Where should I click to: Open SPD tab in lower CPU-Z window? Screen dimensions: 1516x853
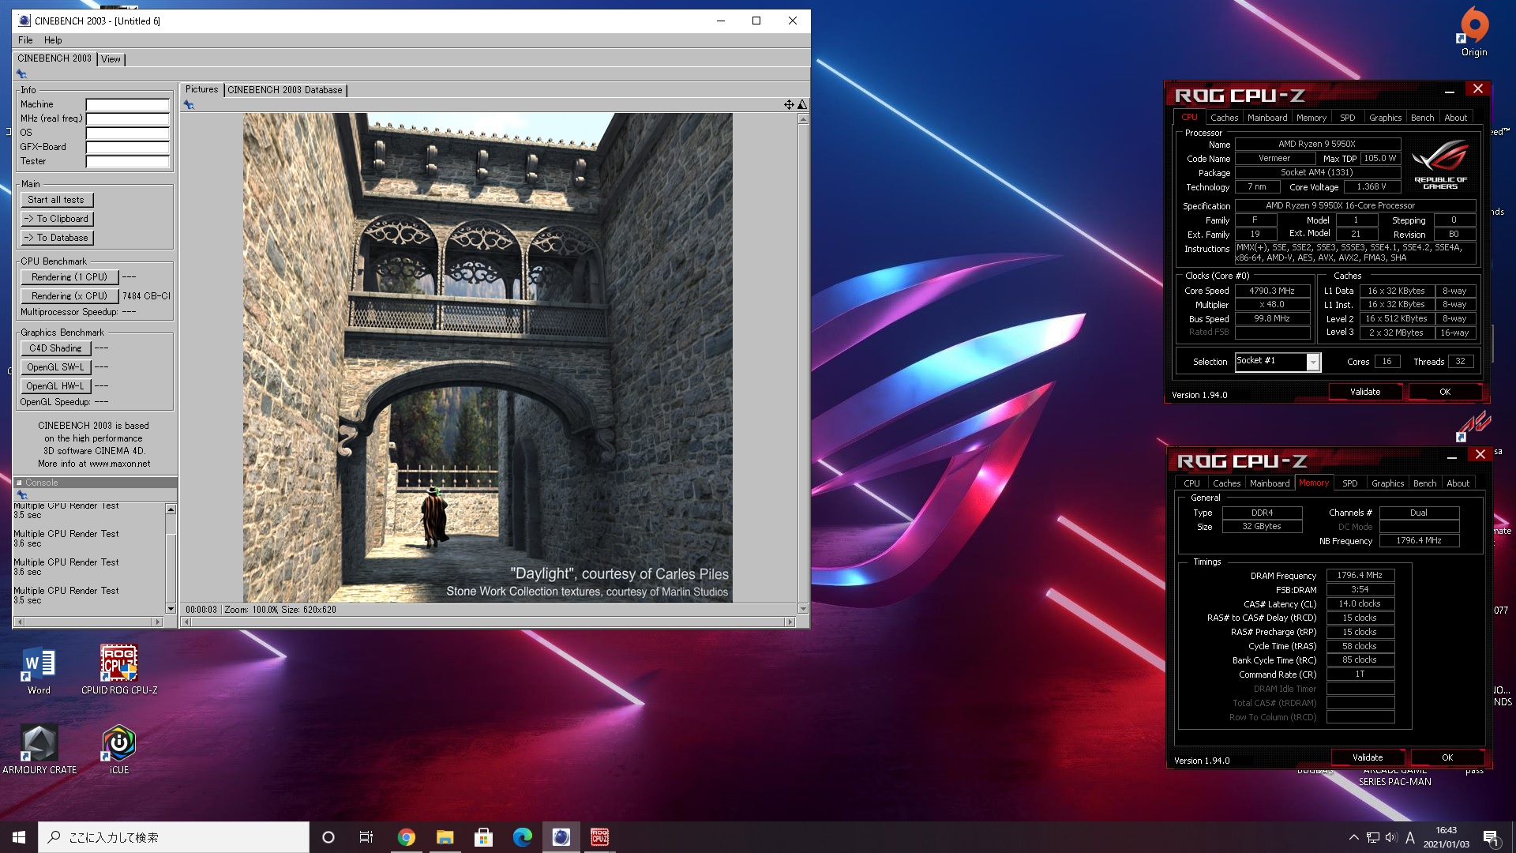pyautogui.click(x=1350, y=483)
